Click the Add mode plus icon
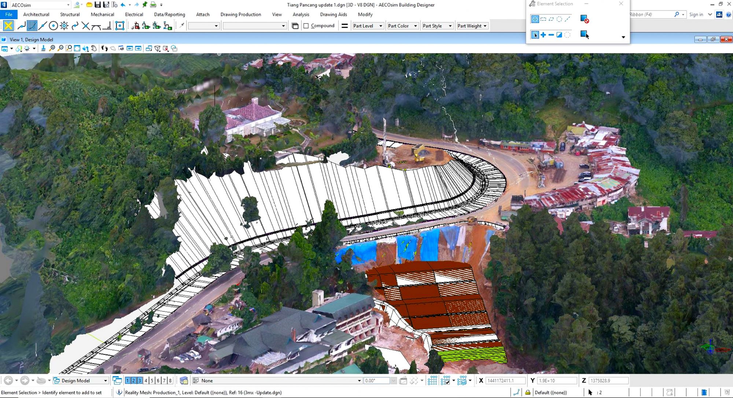 [x=543, y=35]
